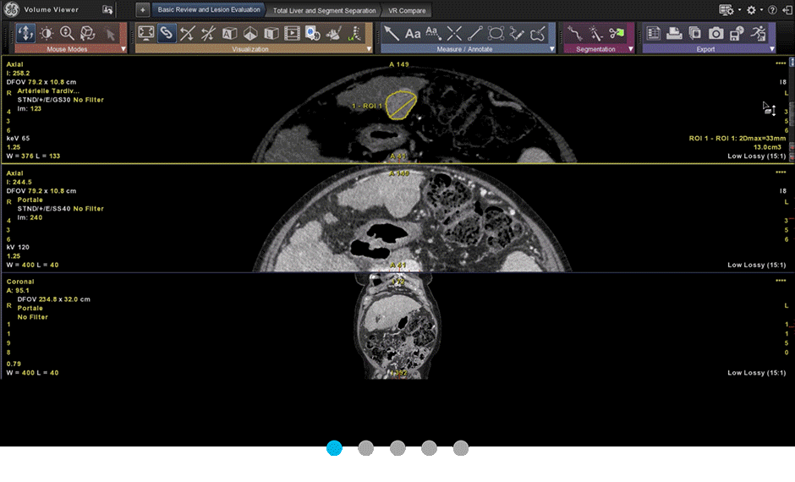Viewport: 795px width, 482px height.
Task: Open the layout settings dropdown arrow
Action: 739,9
